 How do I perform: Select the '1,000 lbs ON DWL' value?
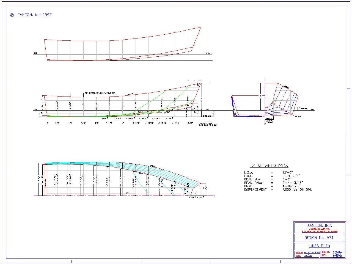pos(297,189)
